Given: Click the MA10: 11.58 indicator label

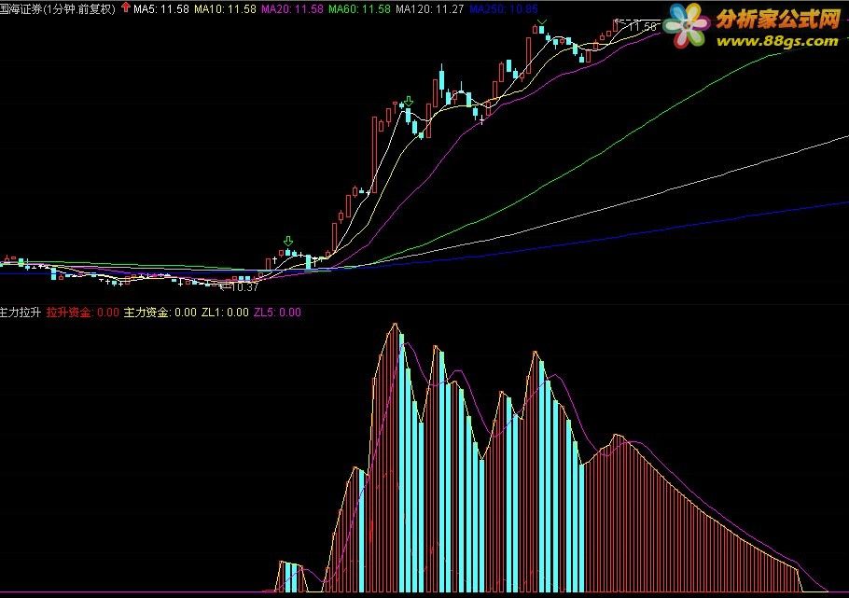Looking at the screenshot, I should click(x=225, y=8).
